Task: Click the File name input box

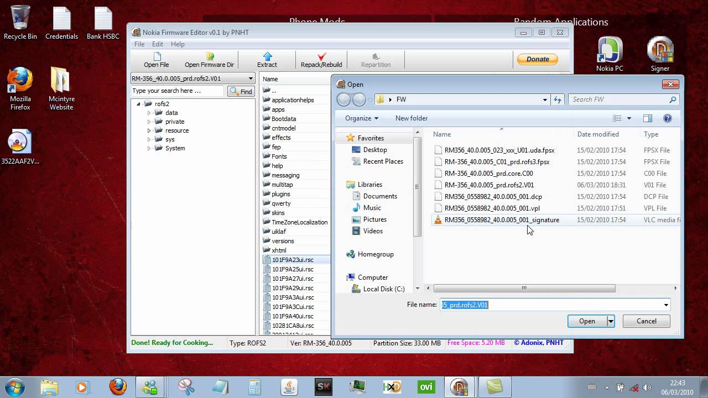Action: [x=555, y=305]
